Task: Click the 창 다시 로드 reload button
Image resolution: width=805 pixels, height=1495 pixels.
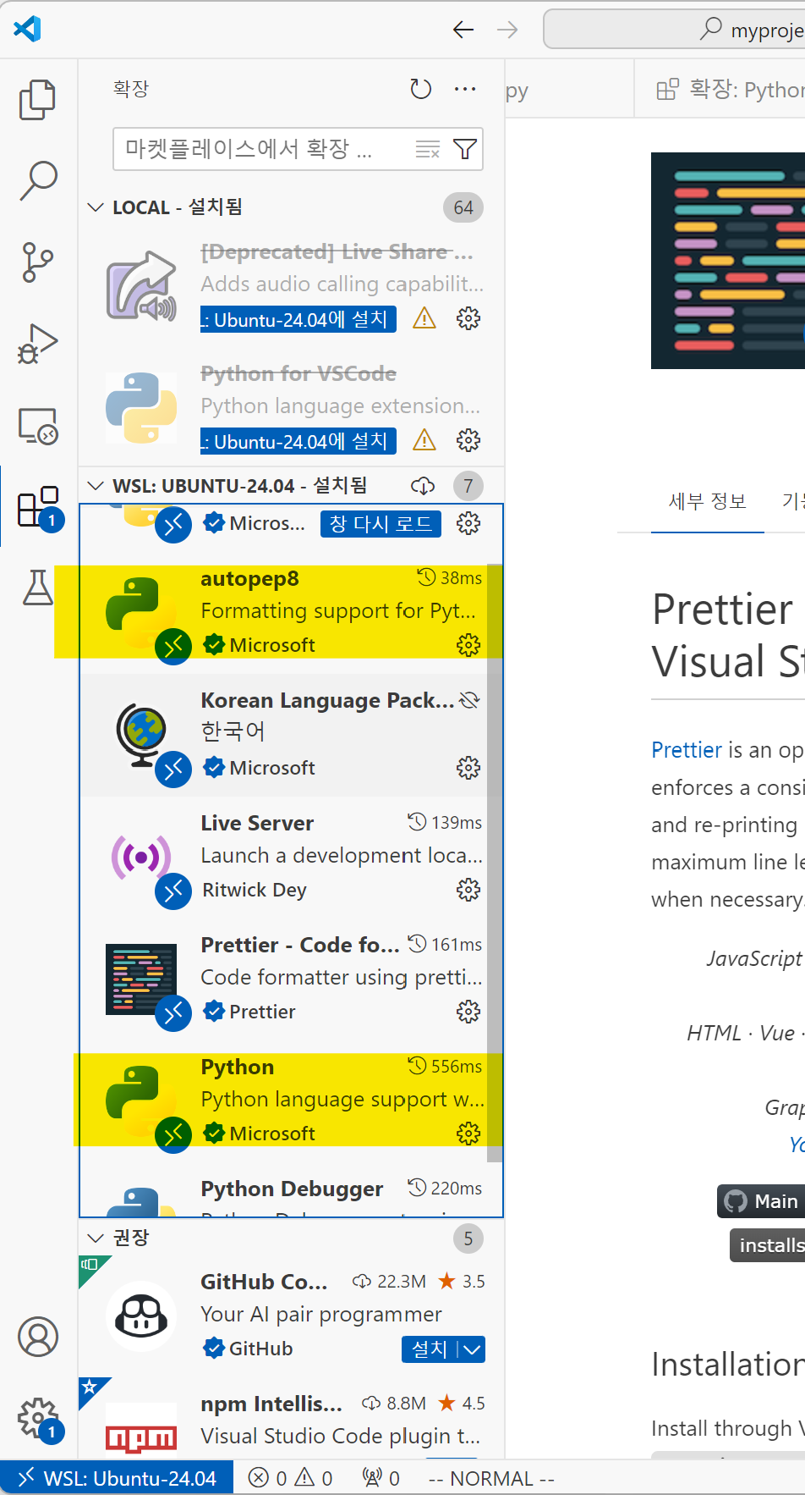Action: pos(381,524)
